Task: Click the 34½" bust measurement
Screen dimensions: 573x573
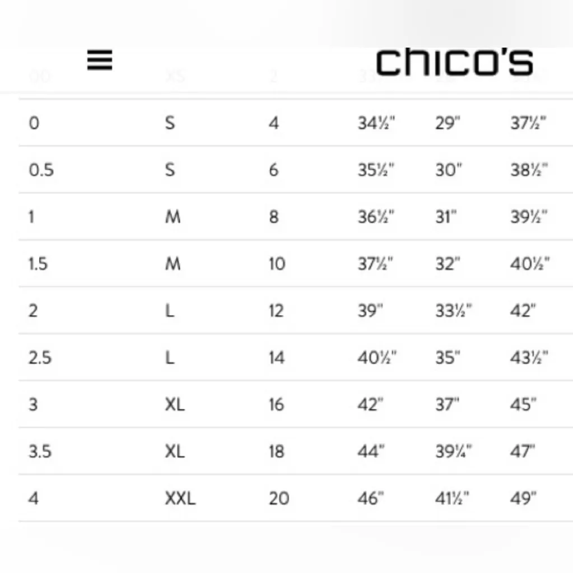Action: tap(376, 123)
